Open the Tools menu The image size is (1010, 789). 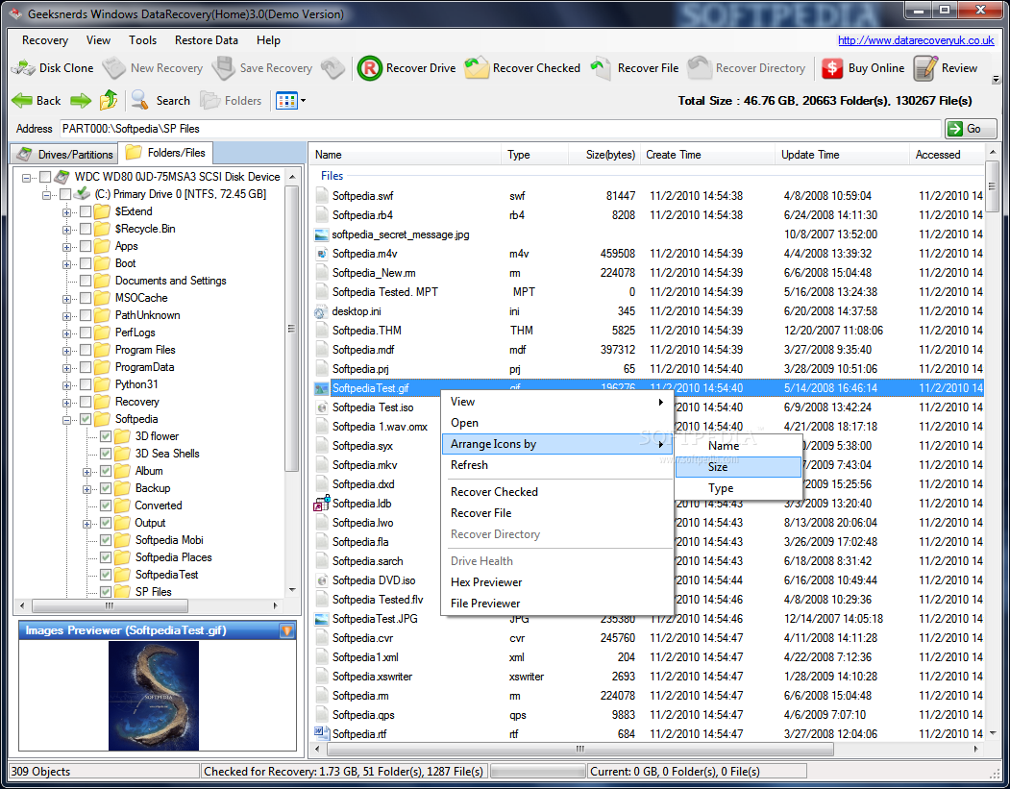142,40
